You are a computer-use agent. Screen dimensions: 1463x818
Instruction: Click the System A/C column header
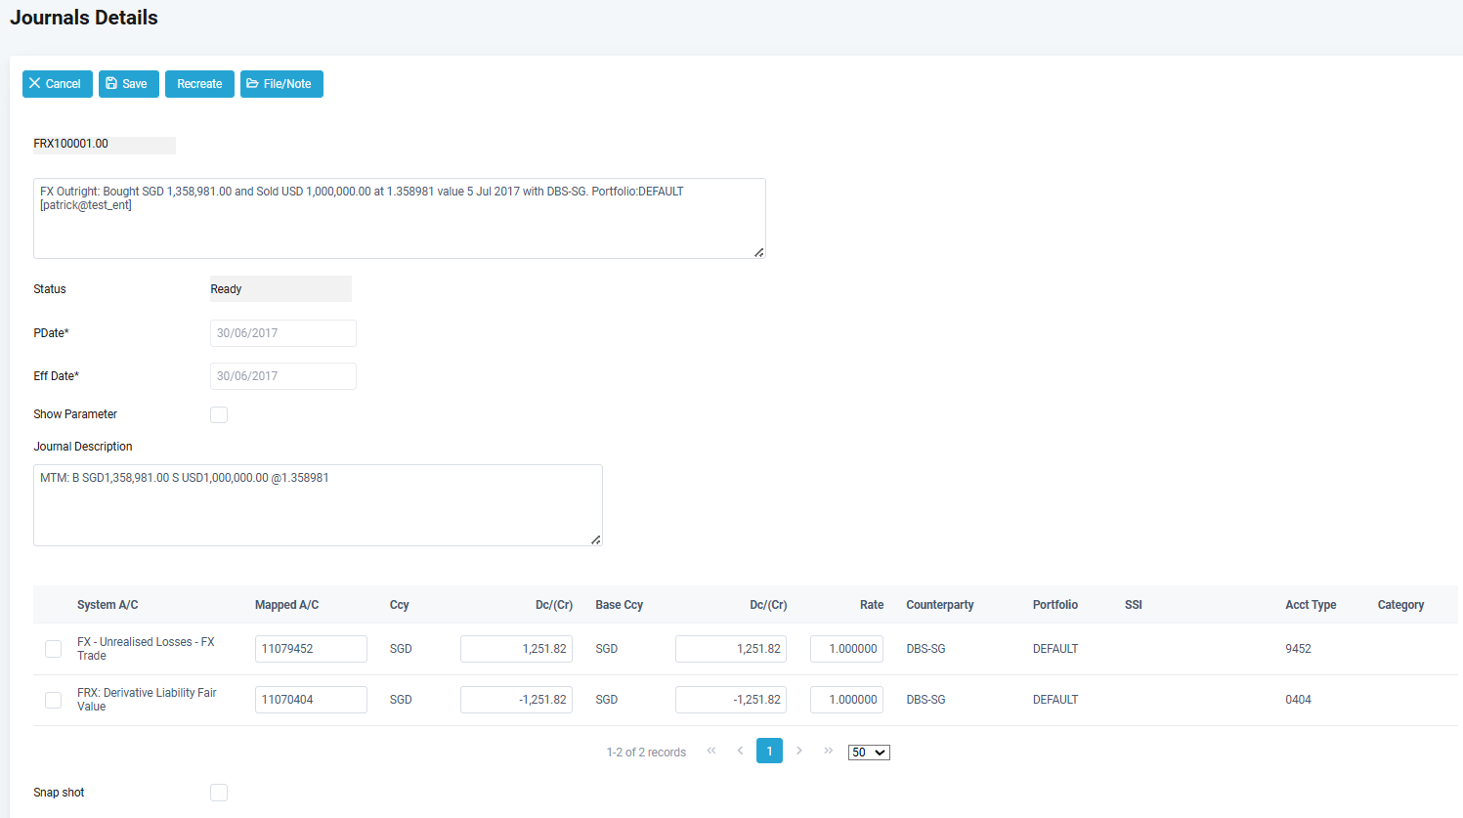point(108,605)
